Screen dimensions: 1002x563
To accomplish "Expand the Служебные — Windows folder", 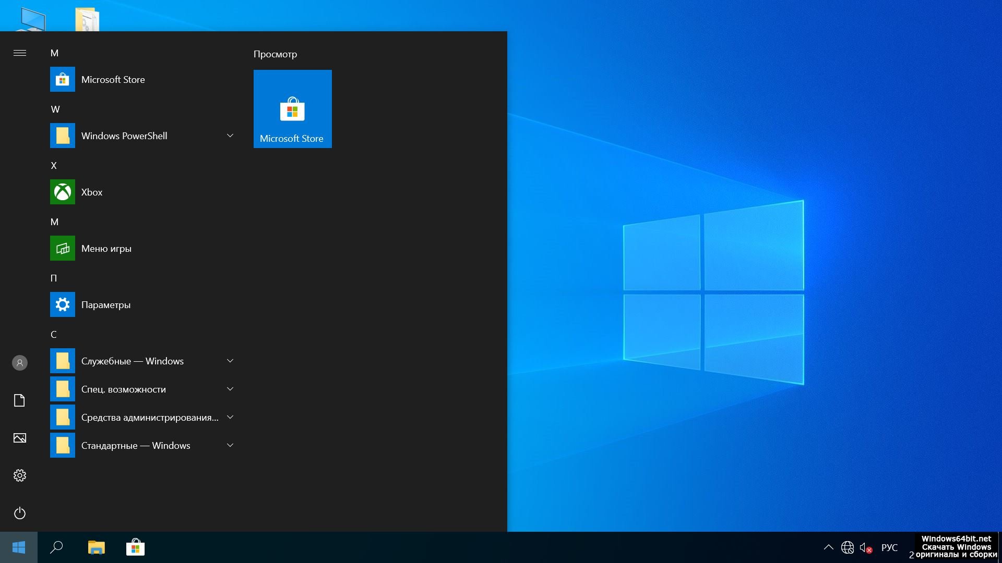I will (x=230, y=361).
